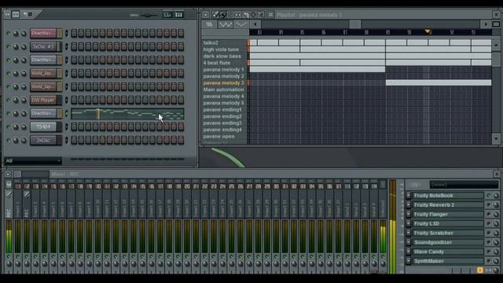Image resolution: width=503 pixels, height=283 pixels.
Task: Select the Main automation pattern
Action: click(223, 90)
